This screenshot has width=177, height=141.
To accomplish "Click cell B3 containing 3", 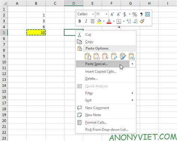I will point(36,21).
